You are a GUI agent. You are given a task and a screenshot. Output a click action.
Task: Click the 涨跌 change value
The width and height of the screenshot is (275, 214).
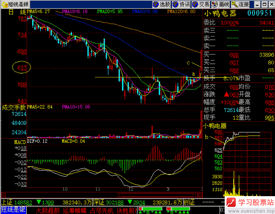231,95
